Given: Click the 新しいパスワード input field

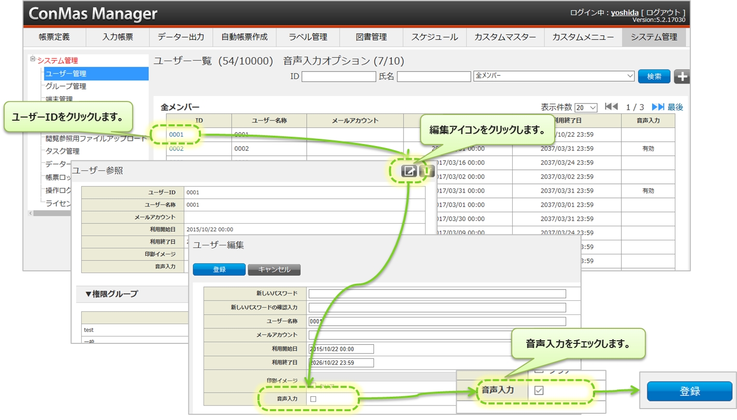Looking at the screenshot, I should click(437, 294).
